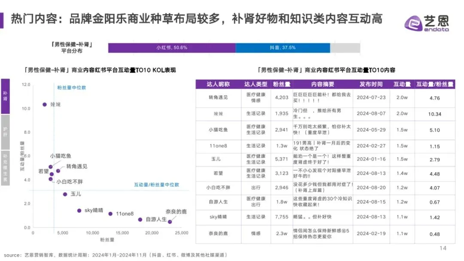Click the 4.76 ratio value
Screen dimensions: 464x261
434,98
